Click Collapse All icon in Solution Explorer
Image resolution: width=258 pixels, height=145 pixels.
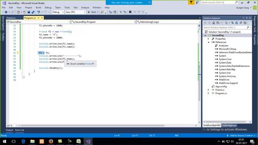point(241,23)
